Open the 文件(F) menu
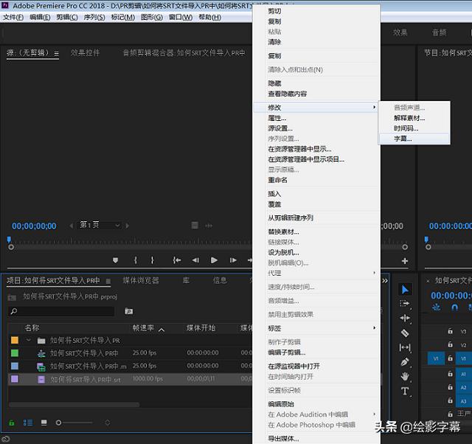Image resolution: width=472 pixels, height=444 pixels. (13, 17)
